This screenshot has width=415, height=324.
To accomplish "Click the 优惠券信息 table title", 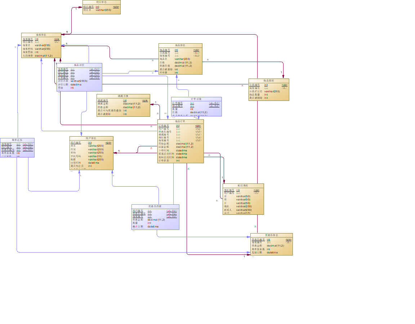I will coord(272,235).
